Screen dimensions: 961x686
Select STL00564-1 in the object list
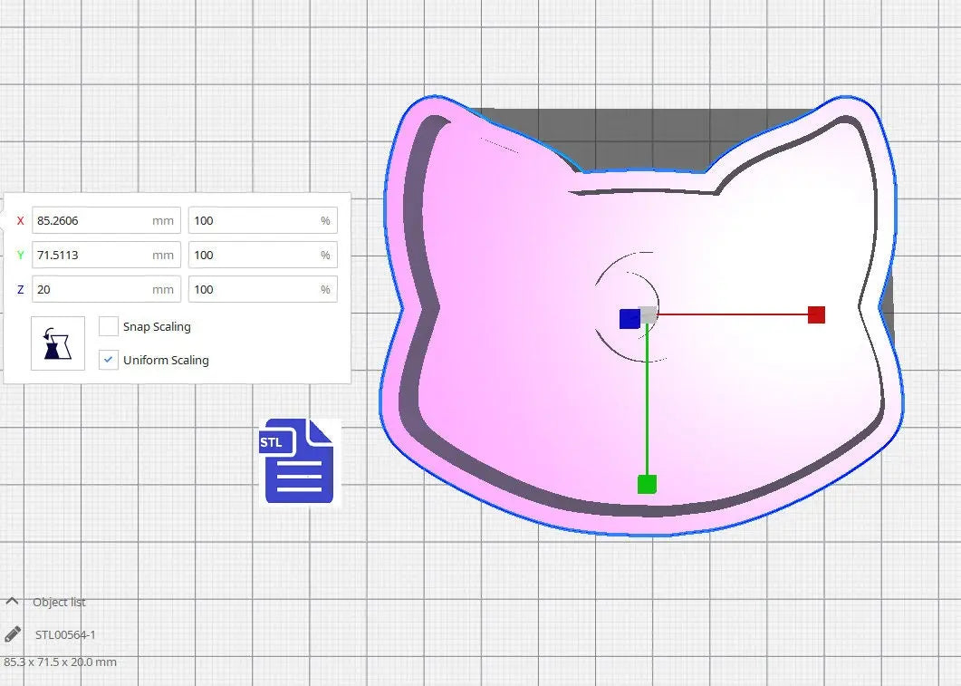pyautogui.click(x=65, y=634)
